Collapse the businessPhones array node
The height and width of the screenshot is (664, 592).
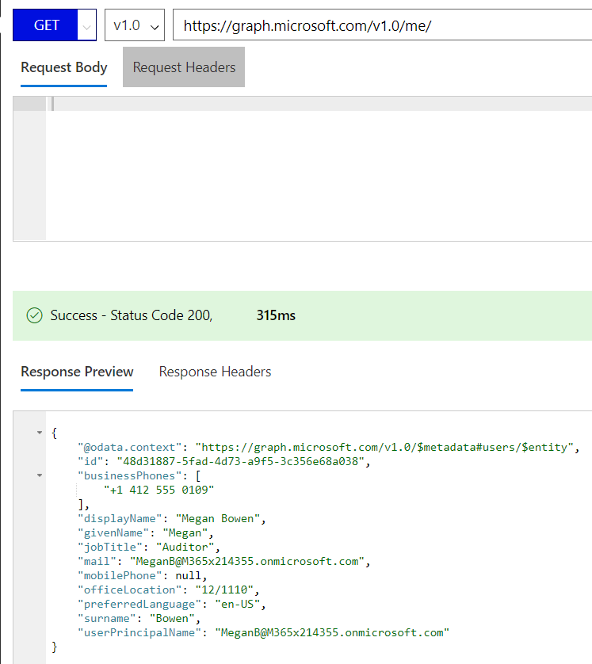click(x=39, y=475)
